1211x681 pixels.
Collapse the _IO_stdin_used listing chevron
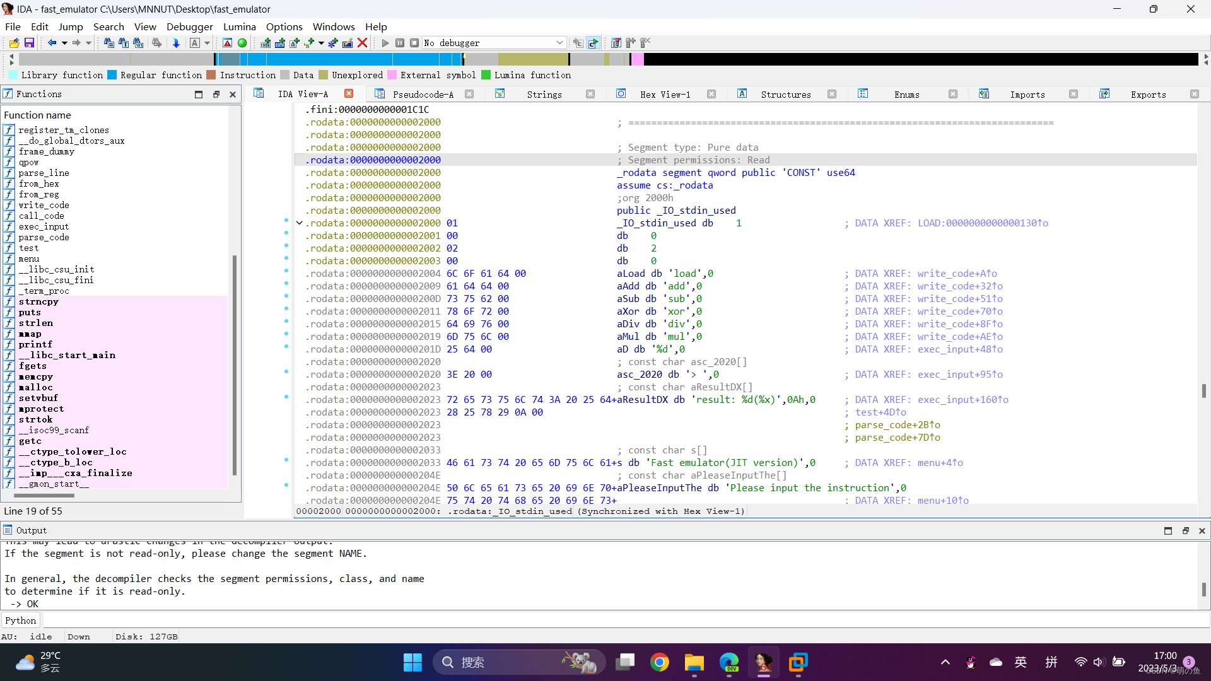pyautogui.click(x=300, y=223)
